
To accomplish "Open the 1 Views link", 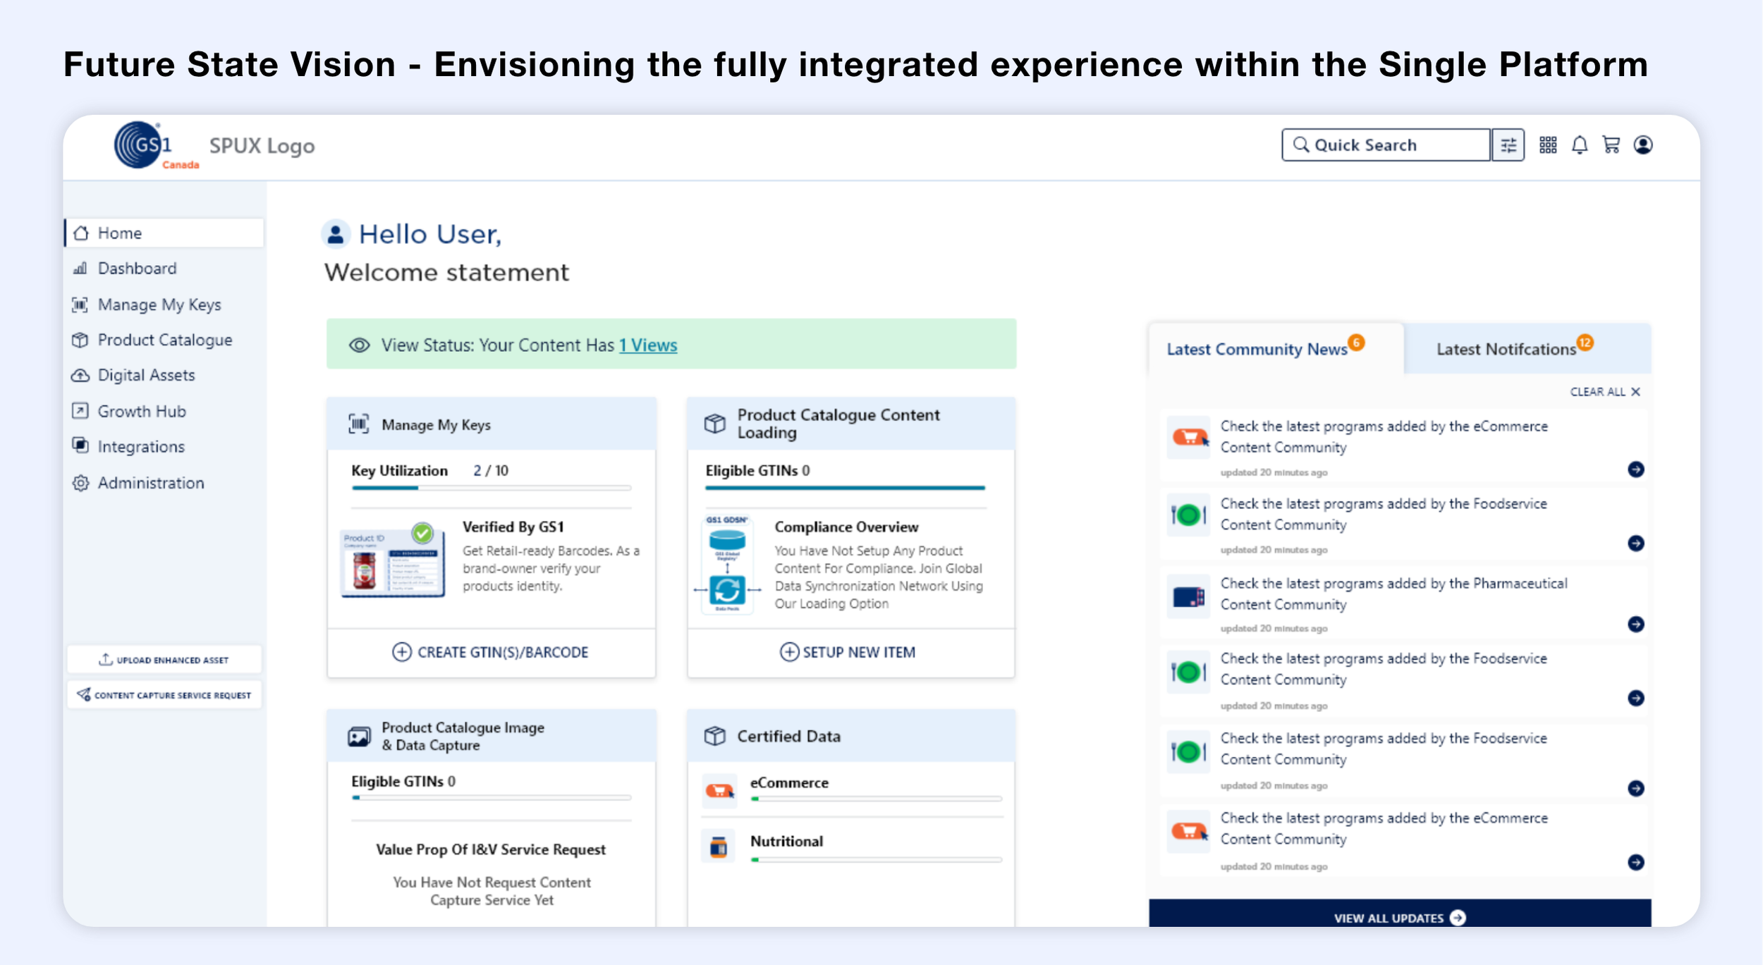I will 648,345.
